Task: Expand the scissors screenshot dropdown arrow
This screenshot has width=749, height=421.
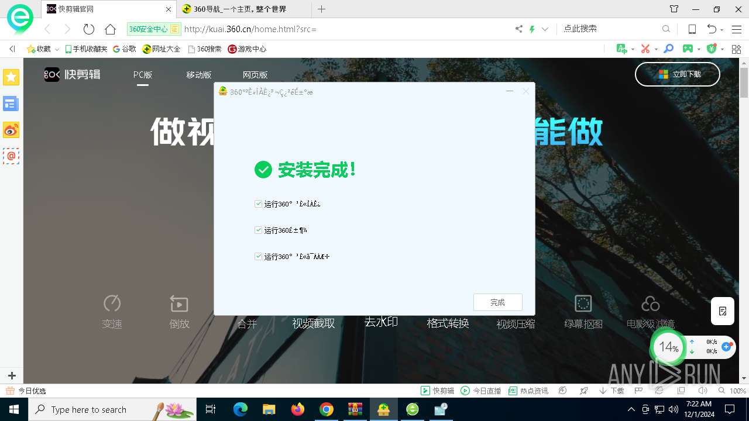Action: point(656,50)
